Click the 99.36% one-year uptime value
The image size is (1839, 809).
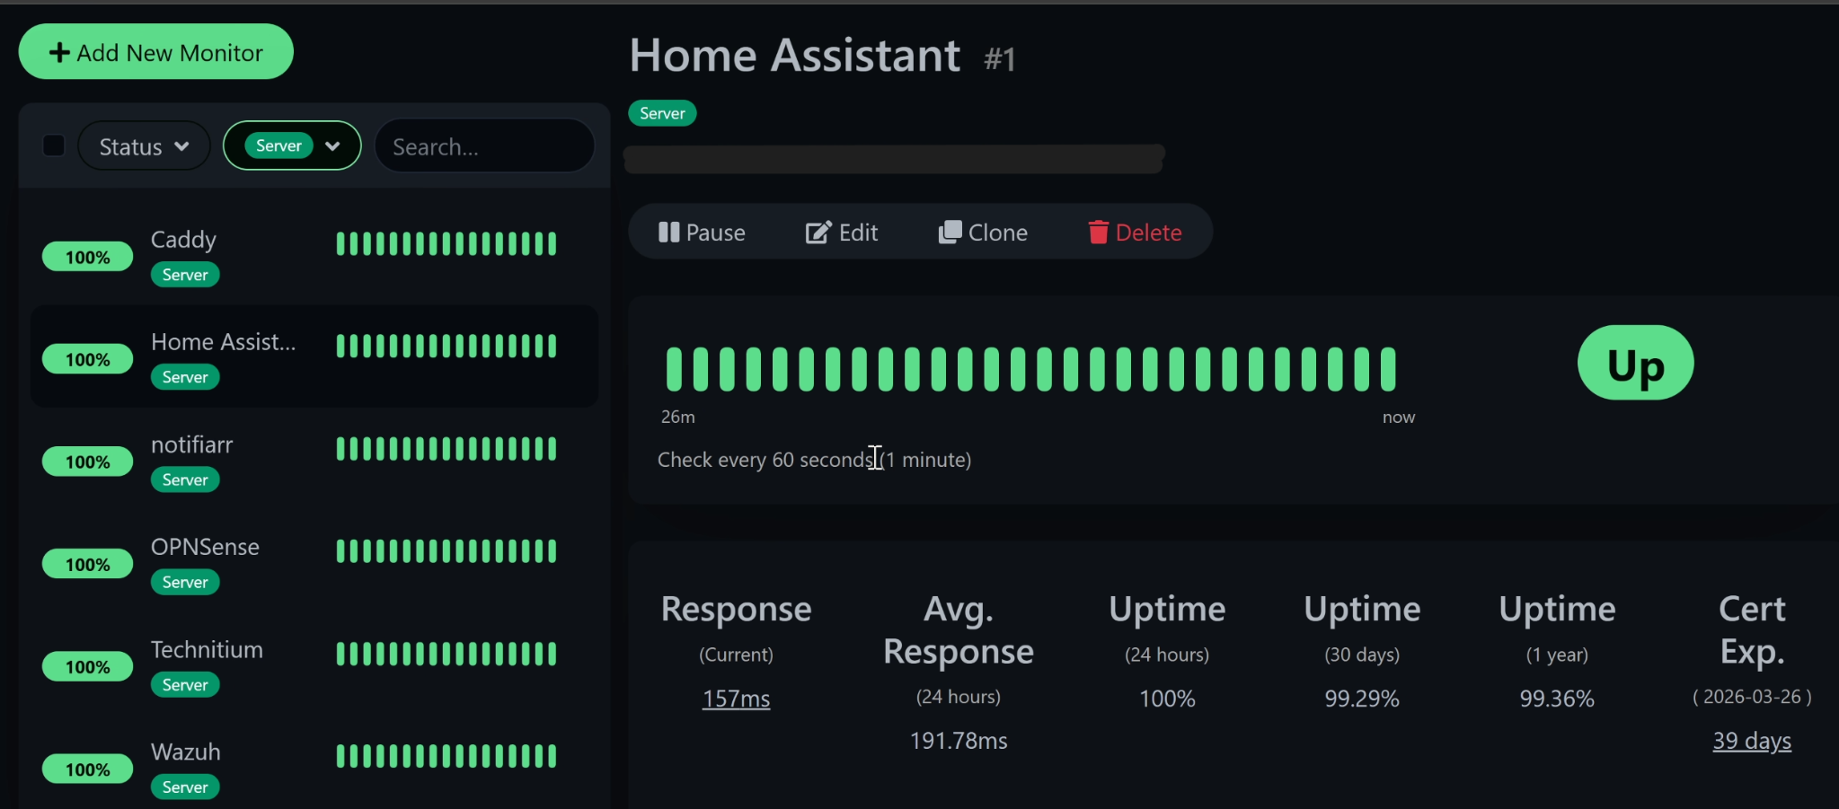coord(1557,699)
